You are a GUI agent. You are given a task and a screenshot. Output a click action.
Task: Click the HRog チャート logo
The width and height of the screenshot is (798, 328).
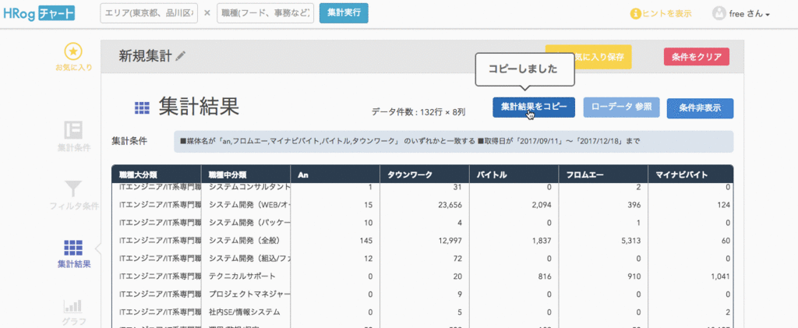39,13
